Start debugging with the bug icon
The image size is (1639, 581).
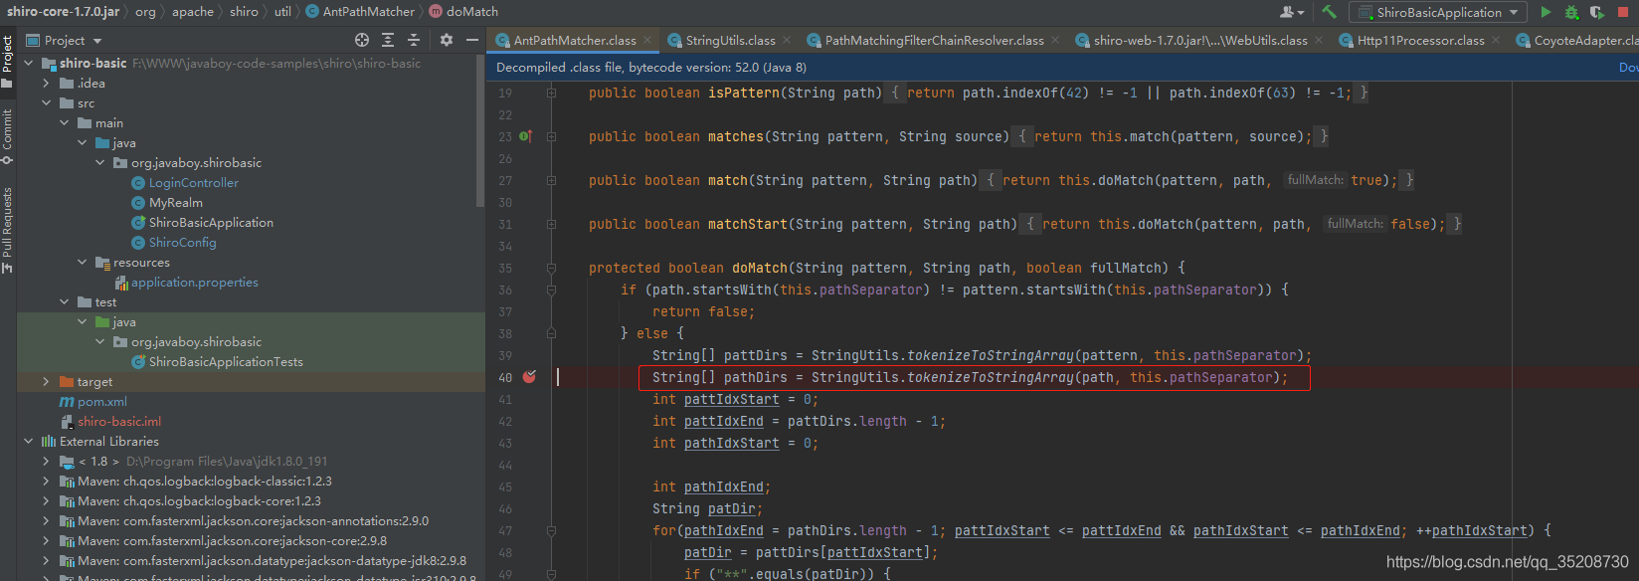(x=1571, y=12)
